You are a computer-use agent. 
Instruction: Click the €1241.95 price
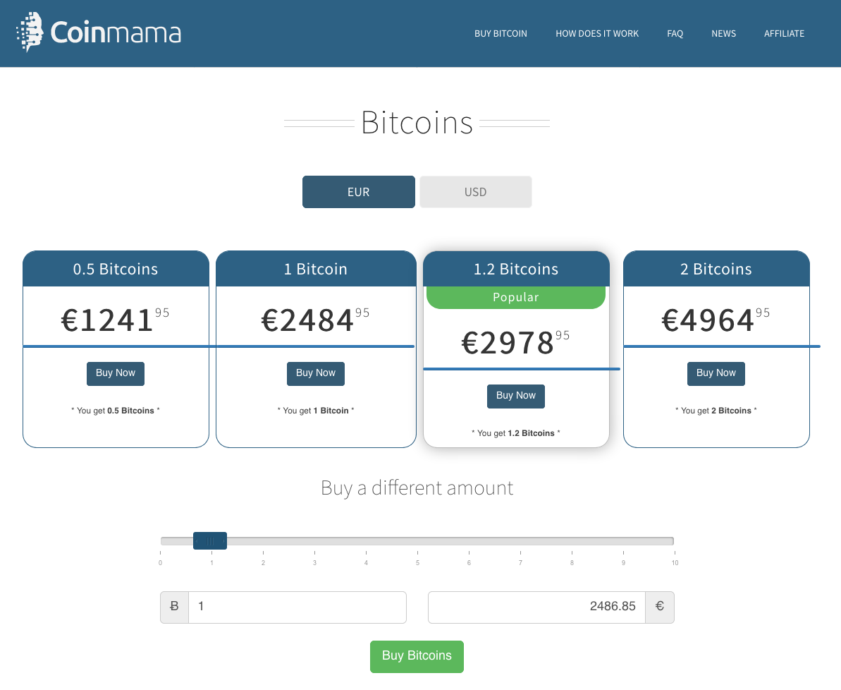(x=116, y=320)
